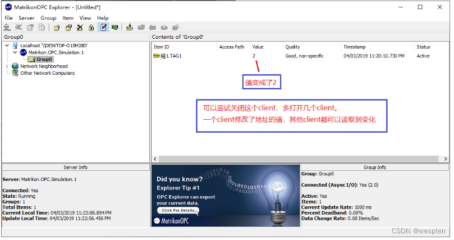454x240 pixels.
Task: Click the horizontal scrollbar left arrow
Action: tap(155, 159)
